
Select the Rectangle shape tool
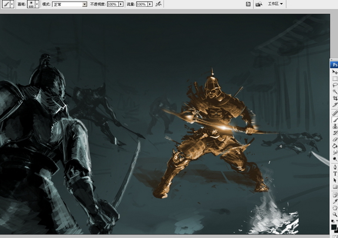334,187
